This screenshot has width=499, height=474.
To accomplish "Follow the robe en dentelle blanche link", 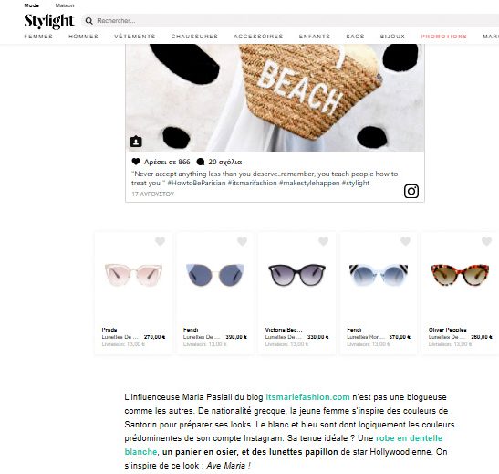I will click(x=283, y=445).
